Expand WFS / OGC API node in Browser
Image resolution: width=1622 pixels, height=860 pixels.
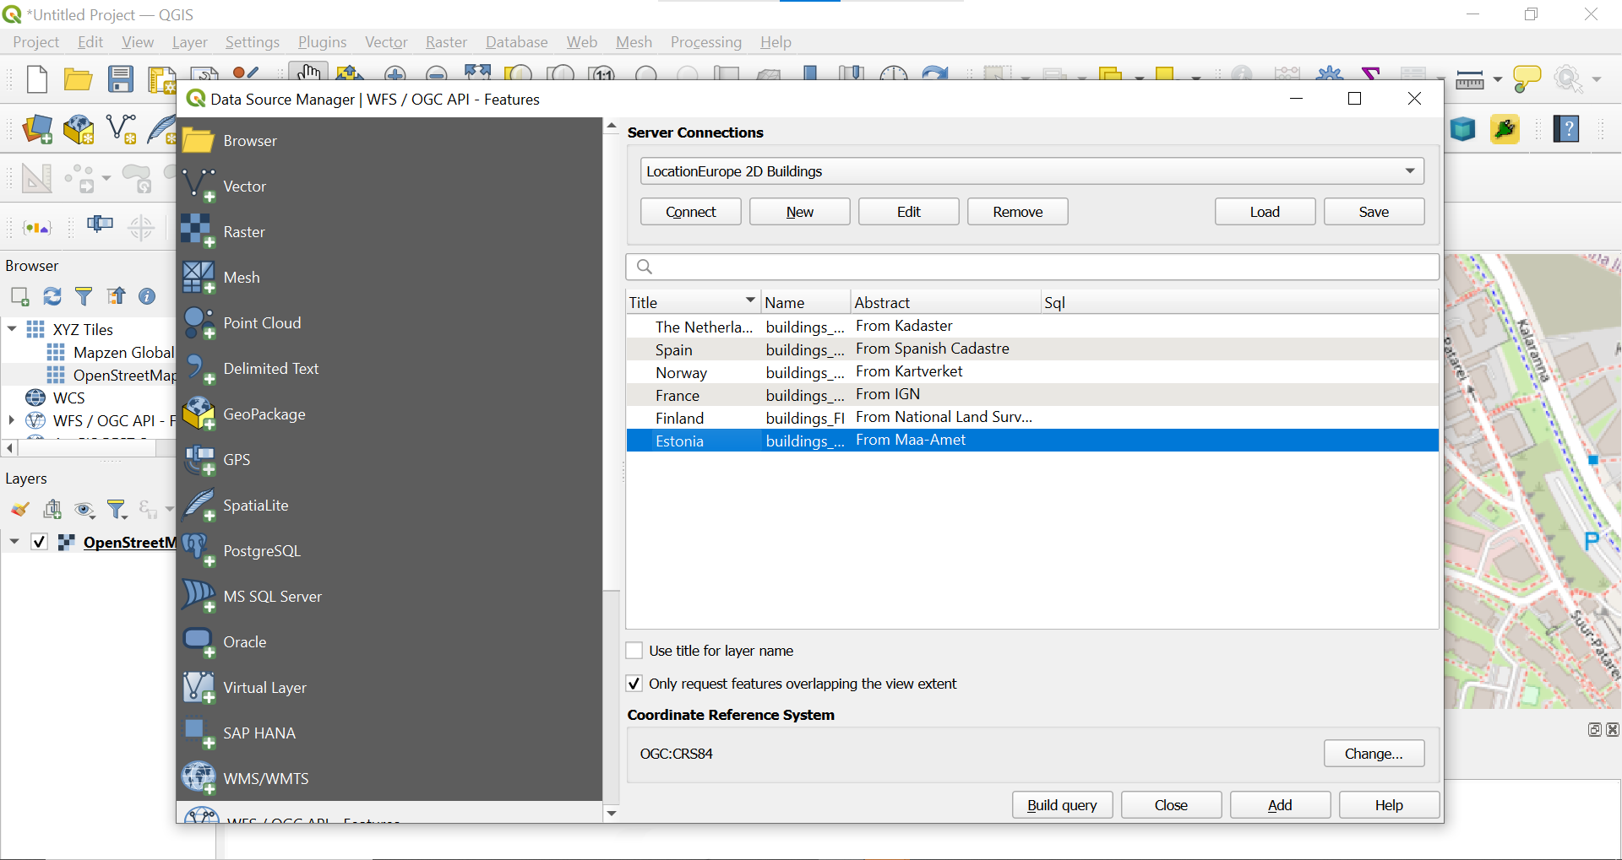(11, 419)
